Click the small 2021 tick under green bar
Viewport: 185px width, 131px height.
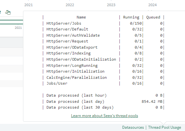pos(18,28)
